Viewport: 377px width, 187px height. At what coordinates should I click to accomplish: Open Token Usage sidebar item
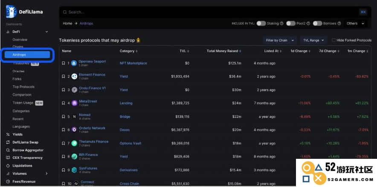coord(23,103)
